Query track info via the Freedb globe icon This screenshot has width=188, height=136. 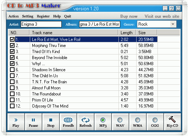[x=68, y=122]
